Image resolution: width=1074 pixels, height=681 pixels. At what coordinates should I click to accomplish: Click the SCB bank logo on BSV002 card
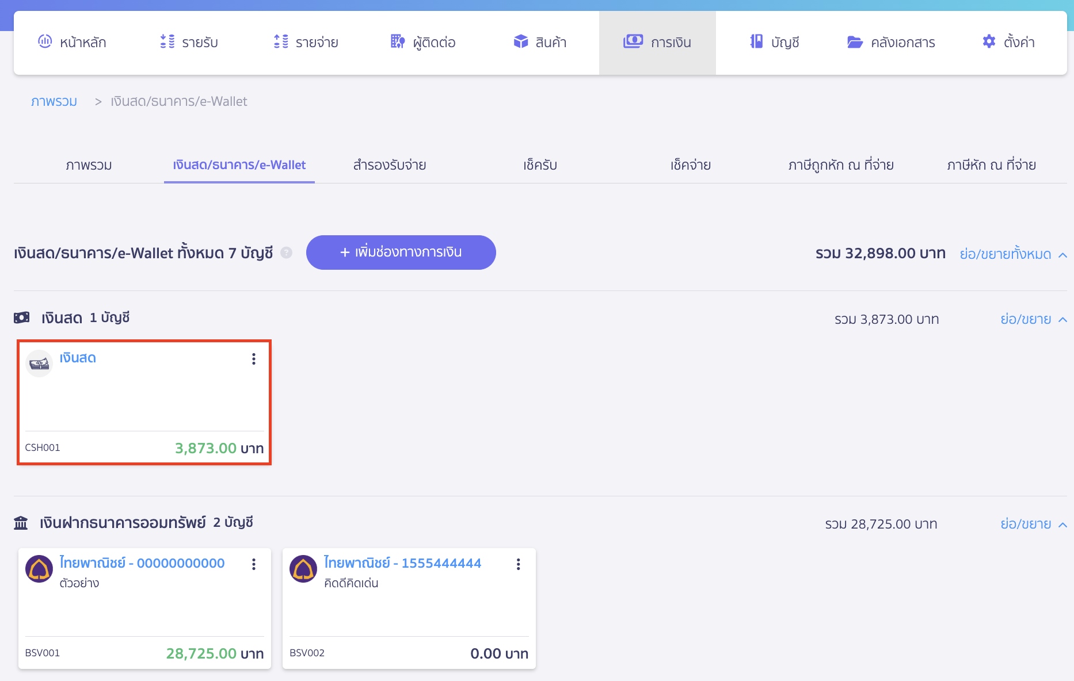coord(303,569)
